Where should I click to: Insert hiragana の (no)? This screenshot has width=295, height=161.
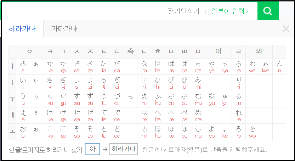144,132
